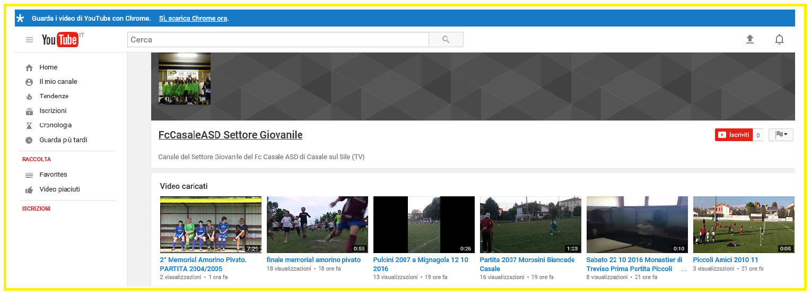Play the 0:05 video thumbnail
The height and width of the screenshot is (295, 811).
744,224
